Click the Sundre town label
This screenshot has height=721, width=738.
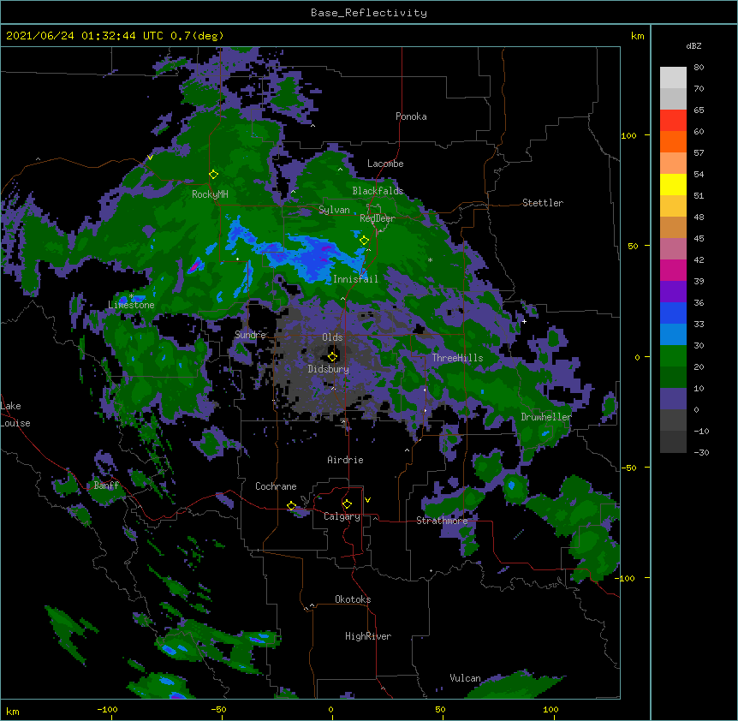point(250,335)
